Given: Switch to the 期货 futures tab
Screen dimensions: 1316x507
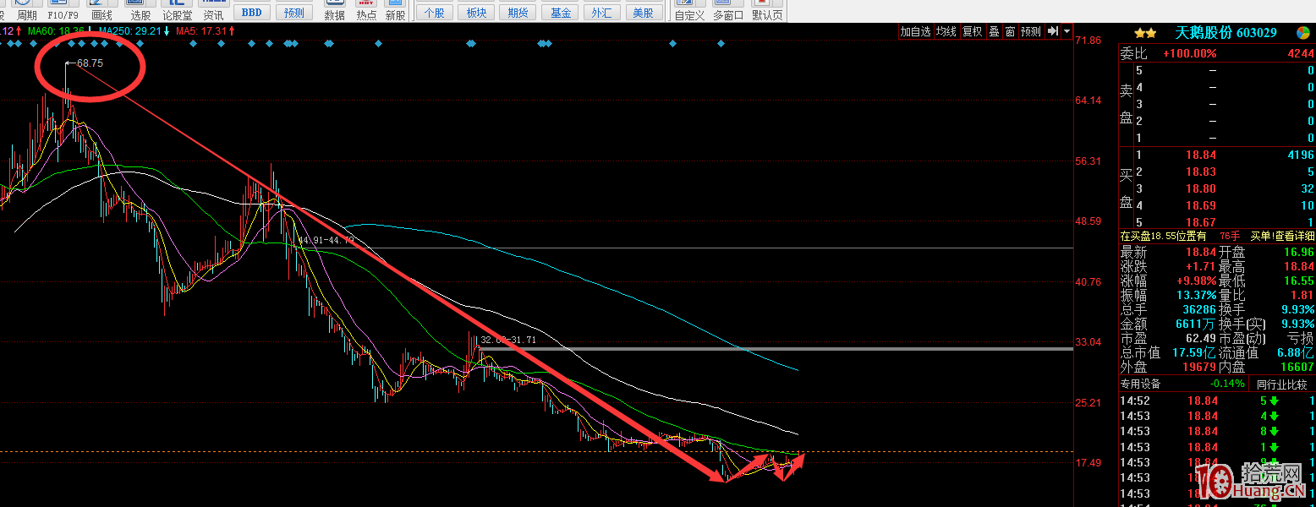Looking at the screenshot, I should (x=518, y=13).
